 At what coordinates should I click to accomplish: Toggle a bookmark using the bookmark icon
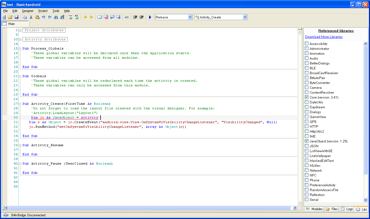click(x=100, y=17)
